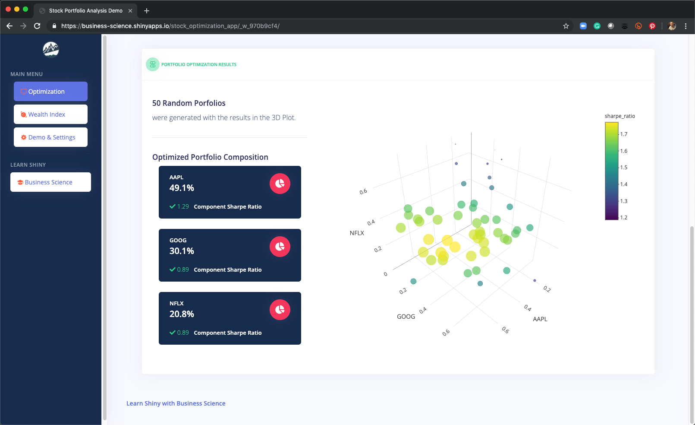The image size is (695, 425).
Task: Click the AAPL axis label on 3D plot
Action: pos(540,319)
